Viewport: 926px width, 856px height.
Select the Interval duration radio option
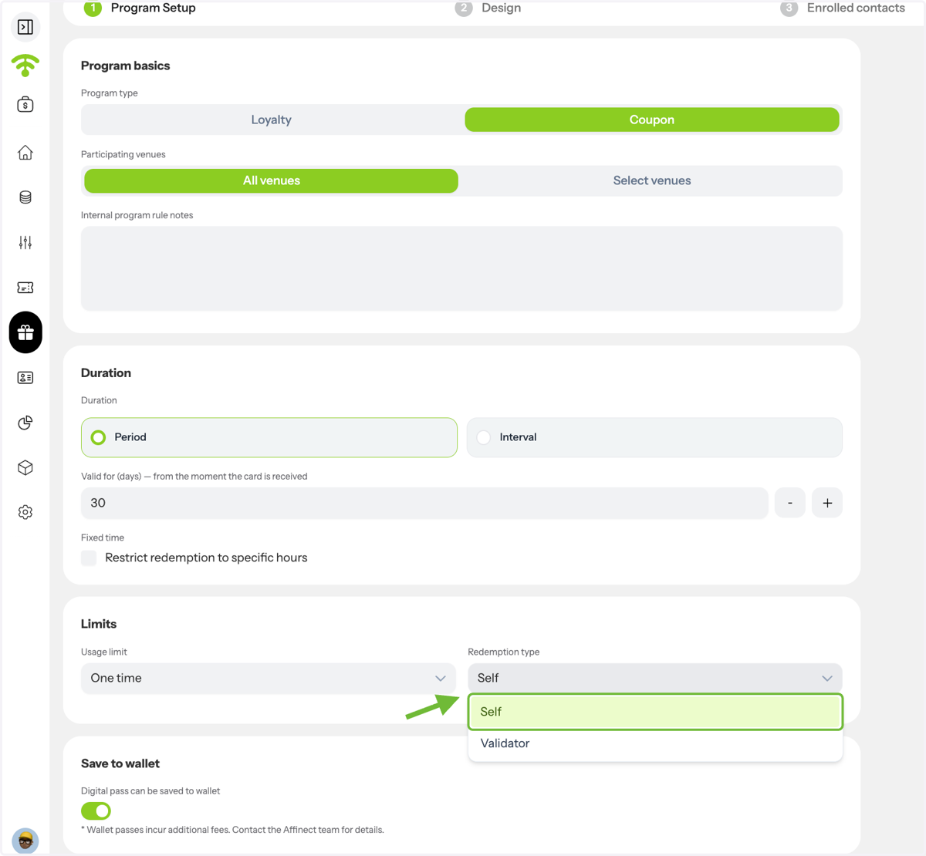[654, 437]
